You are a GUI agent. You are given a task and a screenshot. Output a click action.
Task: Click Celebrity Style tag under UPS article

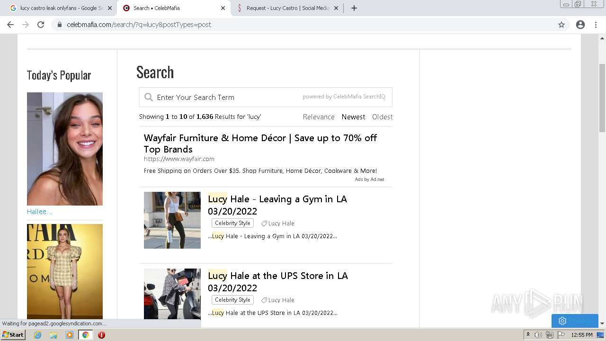click(x=232, y=300)
